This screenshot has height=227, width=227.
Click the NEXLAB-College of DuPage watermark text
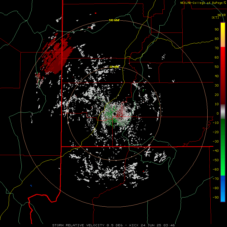click(203, 3)
